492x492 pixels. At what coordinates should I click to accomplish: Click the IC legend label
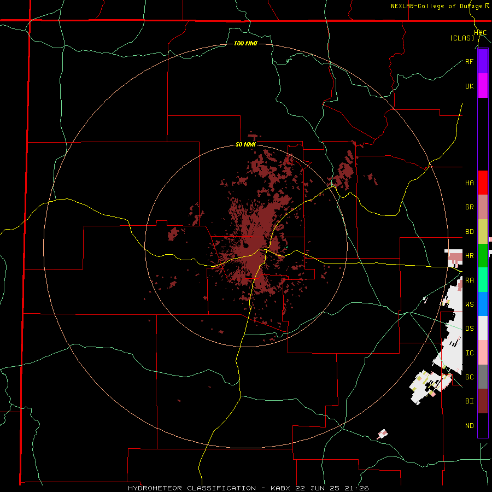click(469, 353)
